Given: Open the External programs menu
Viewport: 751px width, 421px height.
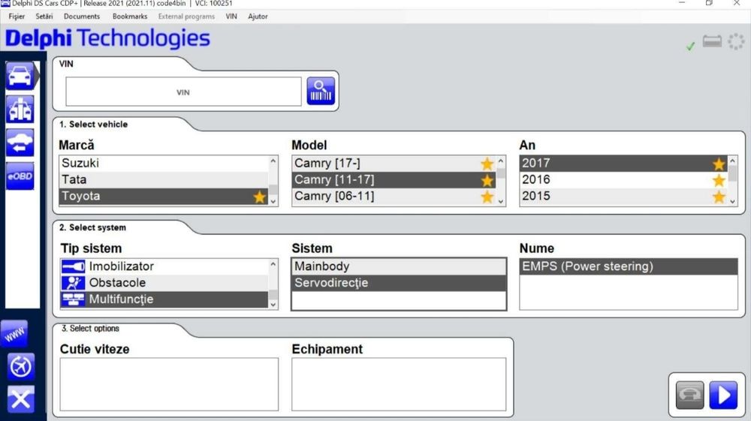Looking at the screenshot, I should pyautogui.click(x=186, y=17).
